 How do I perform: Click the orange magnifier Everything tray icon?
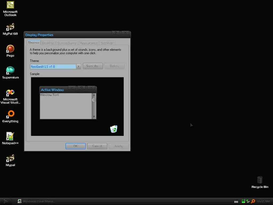253,201
